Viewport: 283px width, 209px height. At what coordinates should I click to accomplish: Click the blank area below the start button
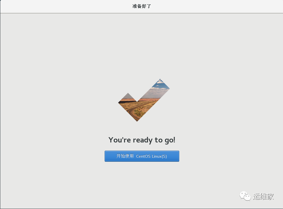pyautogui.click(x=142, y=178)
